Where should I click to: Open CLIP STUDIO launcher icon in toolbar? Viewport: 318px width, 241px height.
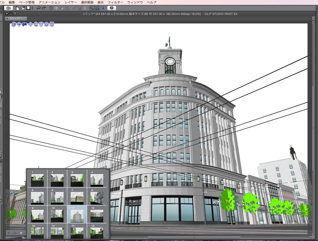coord(9,8)
